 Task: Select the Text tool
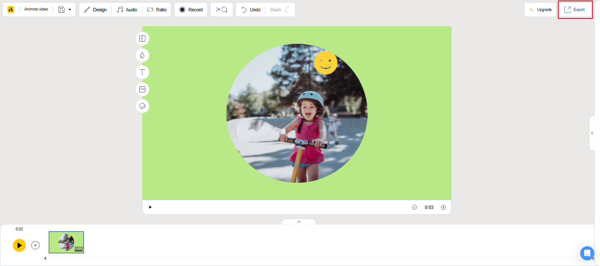[142, 72]
